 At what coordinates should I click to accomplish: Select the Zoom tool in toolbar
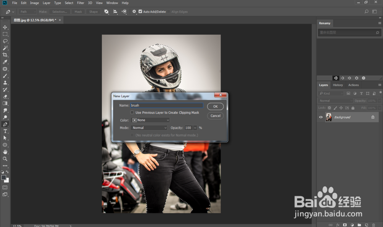[x=5, y=159]
